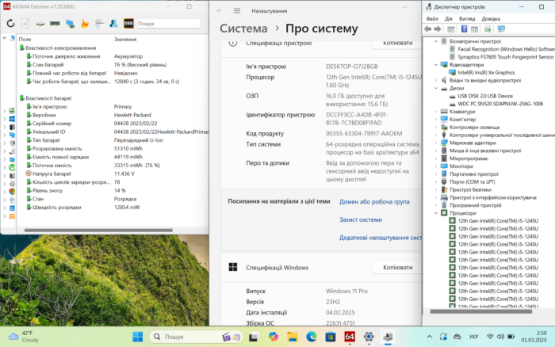555x347 pixels.
Task: Click the back arrow in Settings window
Action: [220, 10]
